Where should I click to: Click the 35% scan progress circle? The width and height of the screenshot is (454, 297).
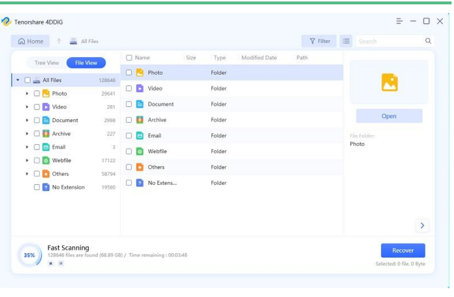[29, 255]
